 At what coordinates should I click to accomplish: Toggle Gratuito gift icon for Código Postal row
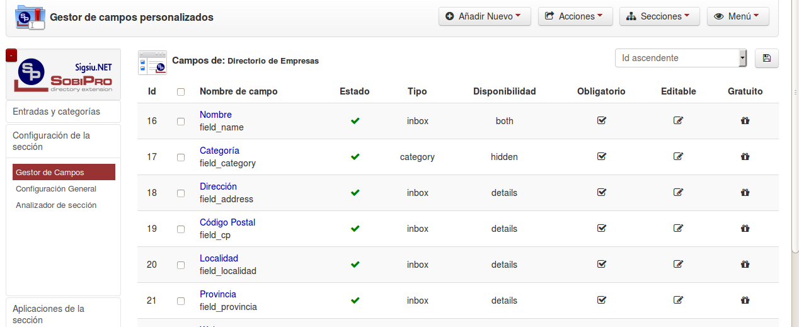pos(745,228)
